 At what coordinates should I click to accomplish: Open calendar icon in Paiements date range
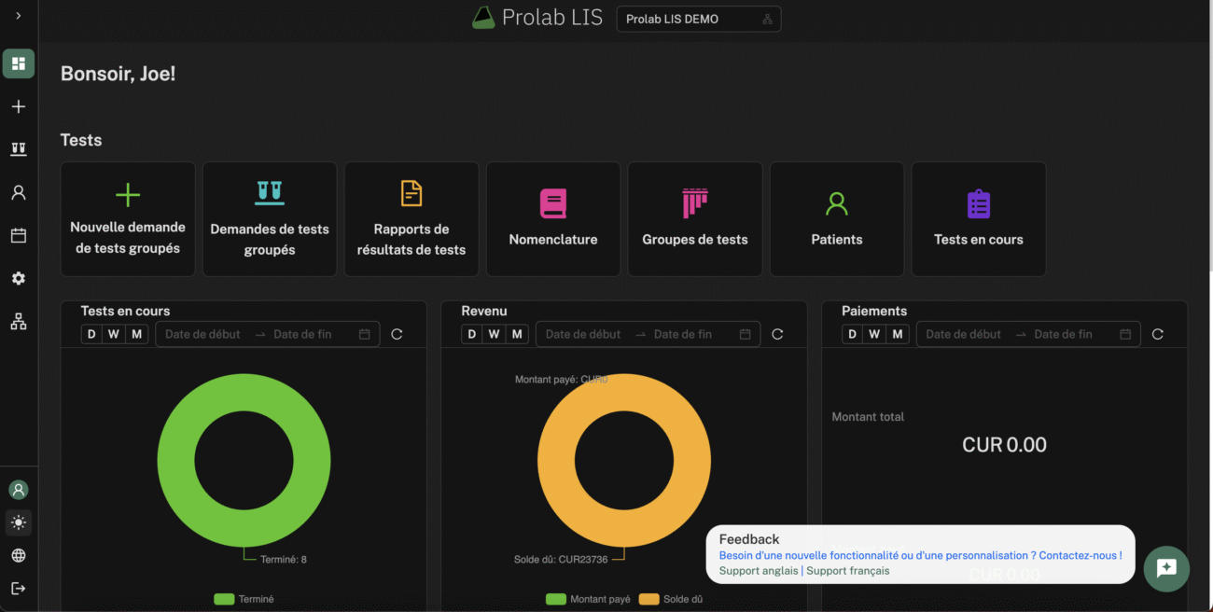(1126, 334)
